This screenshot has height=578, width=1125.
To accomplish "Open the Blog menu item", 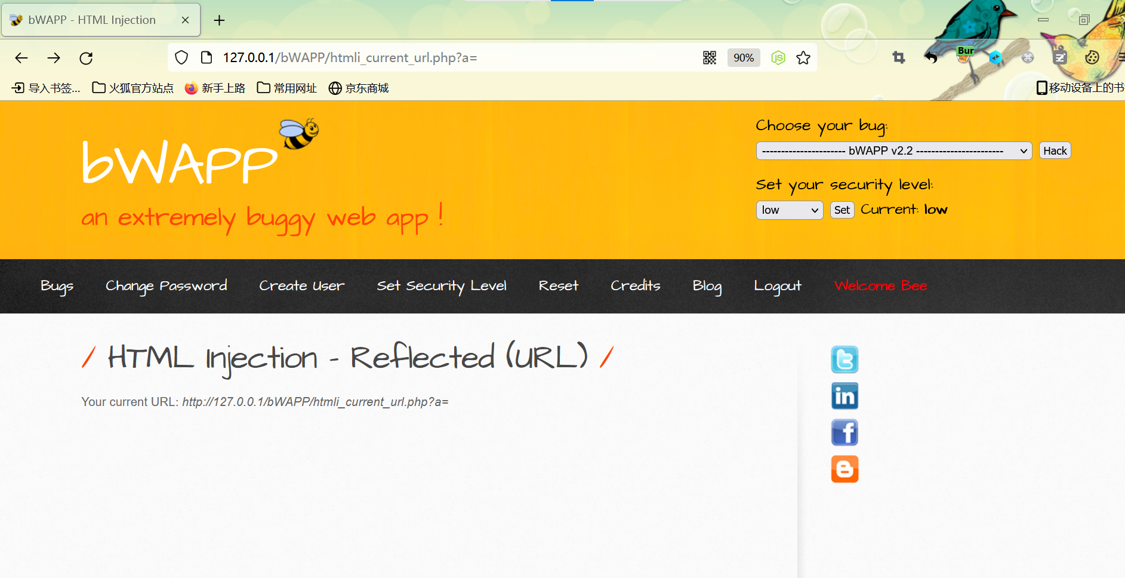I will coord(707,286).
